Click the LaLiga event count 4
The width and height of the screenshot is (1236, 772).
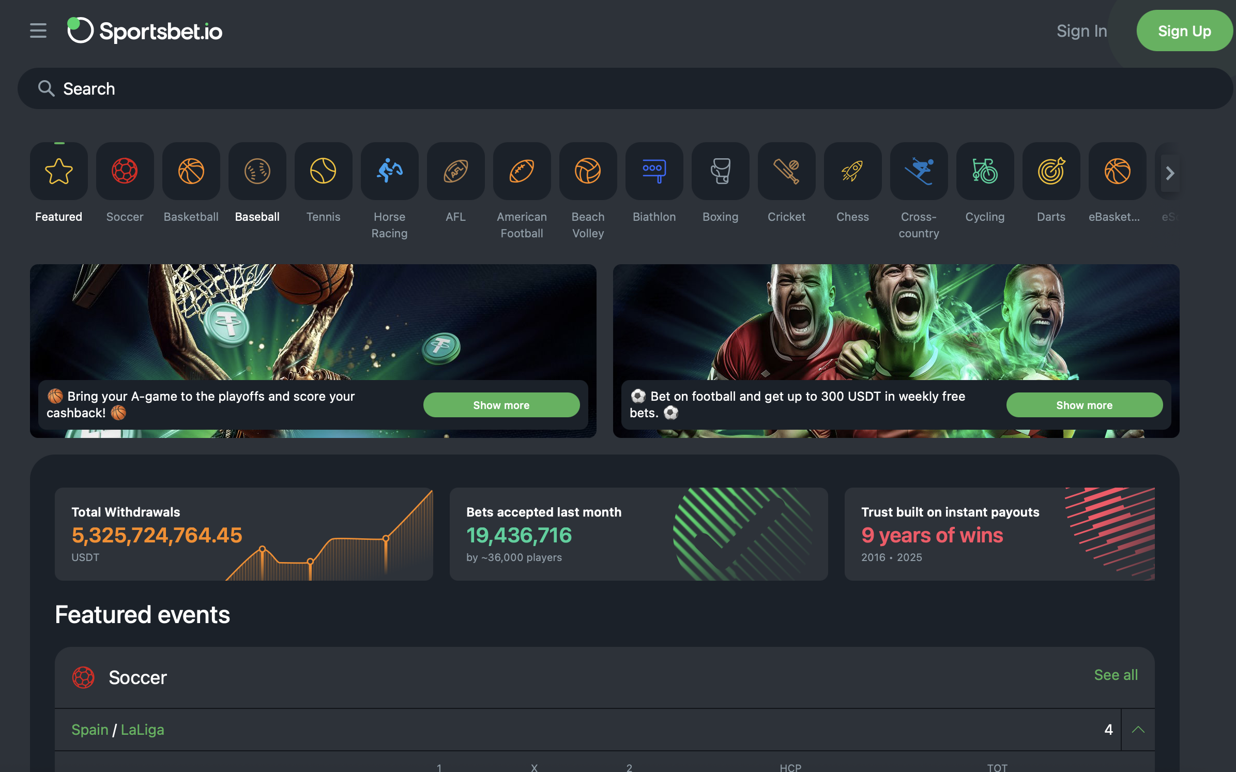(x=1108, y=730)
